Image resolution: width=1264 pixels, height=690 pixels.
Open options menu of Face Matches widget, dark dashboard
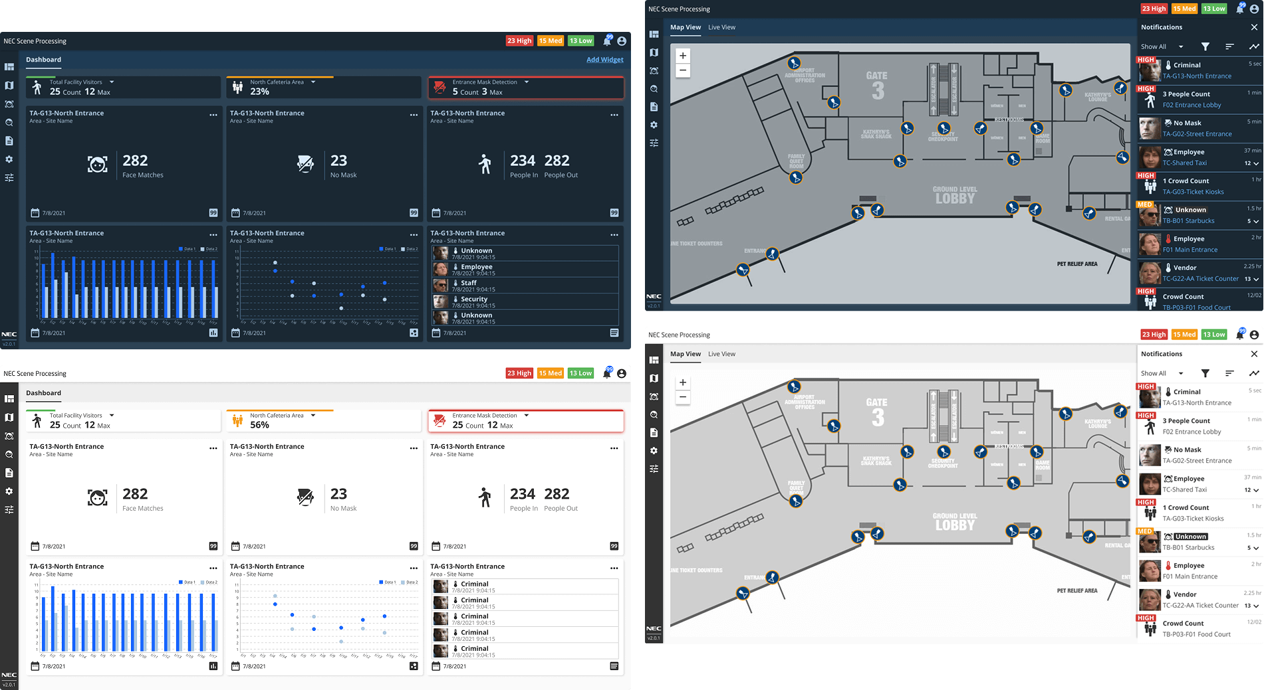[213, 115]
